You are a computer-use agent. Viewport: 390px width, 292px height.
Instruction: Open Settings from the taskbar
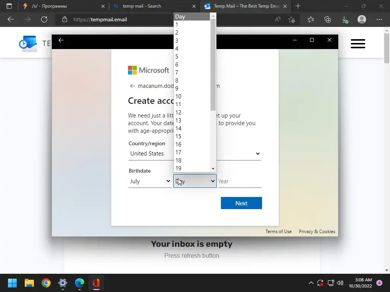tap(63, 283)
